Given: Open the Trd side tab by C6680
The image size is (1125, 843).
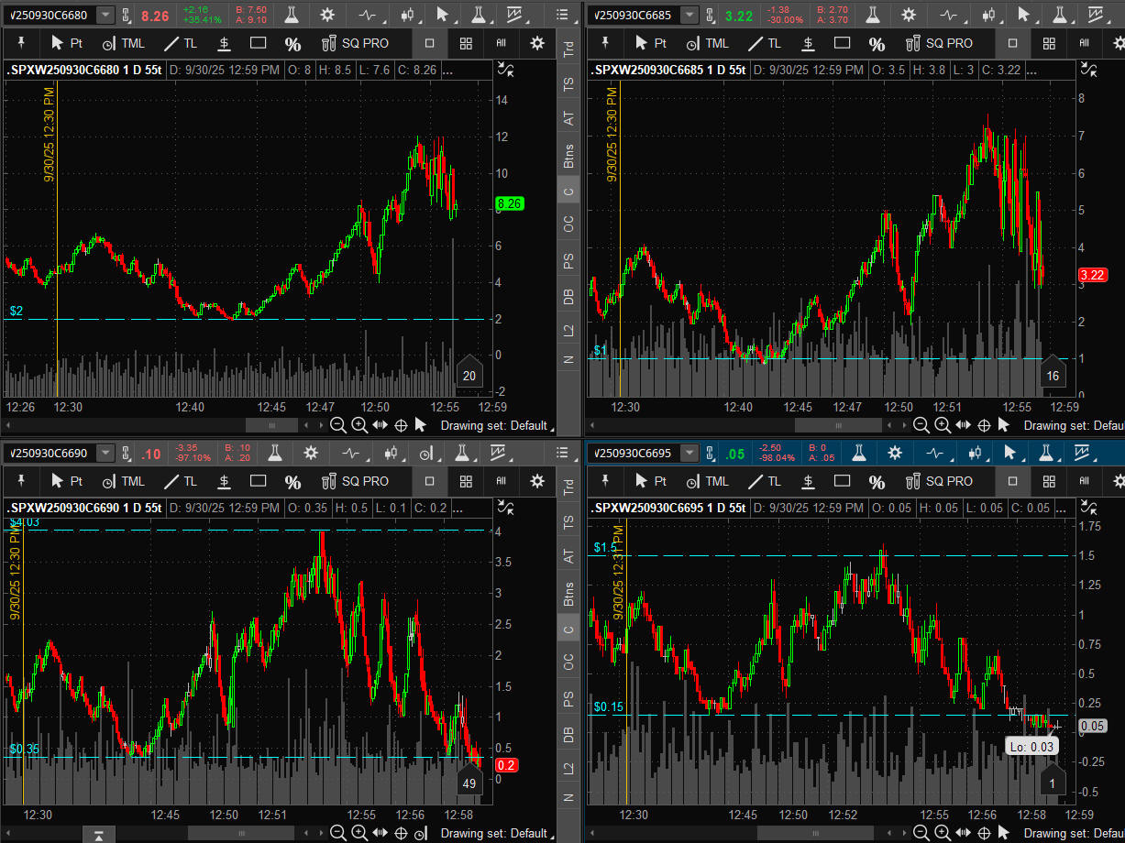Looking at the screenshot, I should 568,51.
